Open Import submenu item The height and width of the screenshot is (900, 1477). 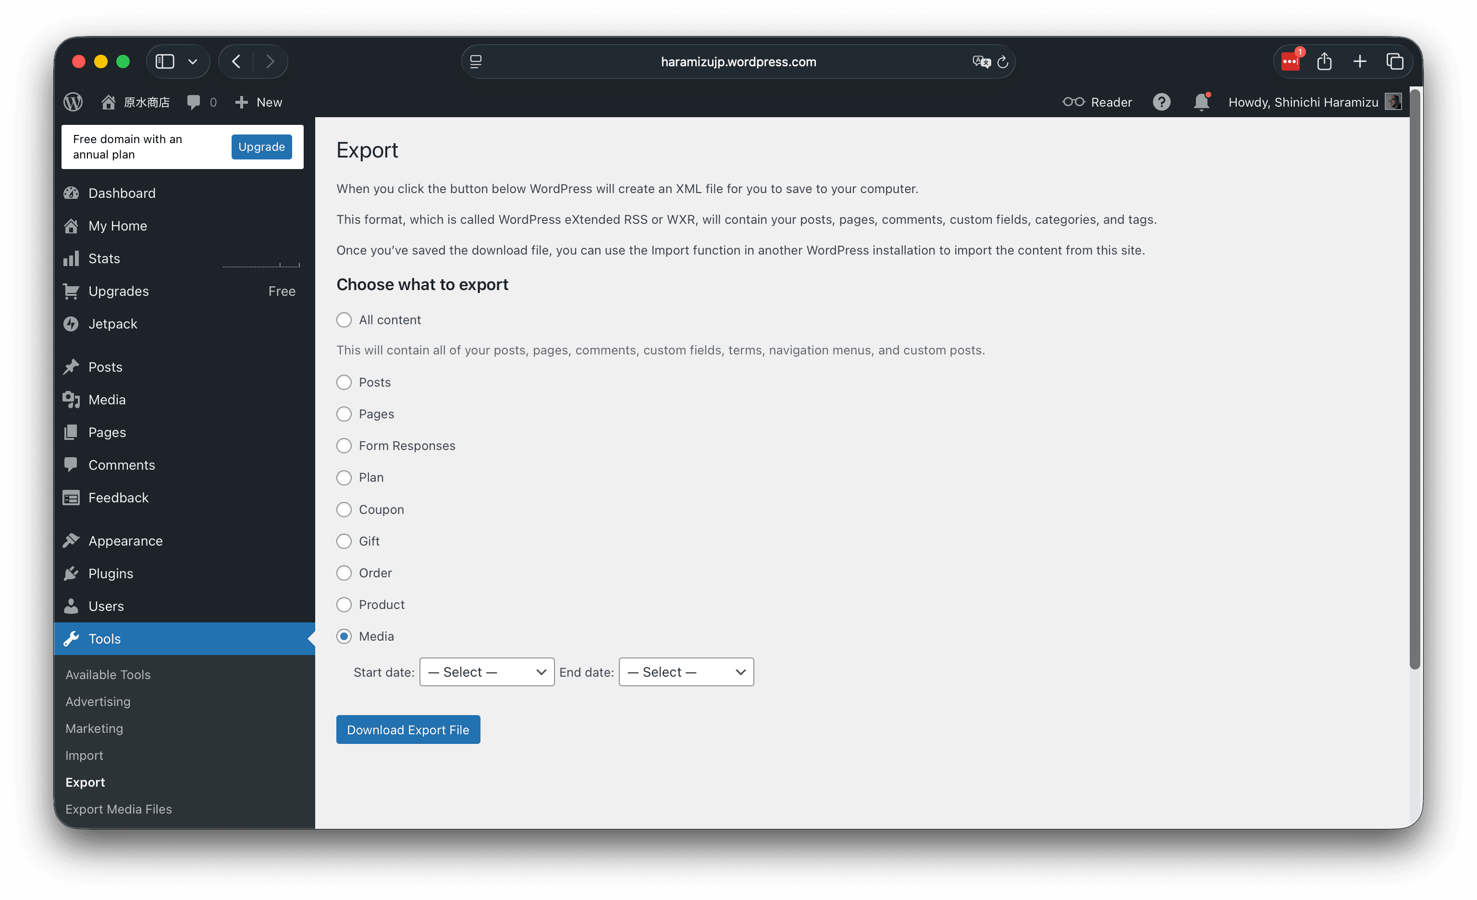84,755
